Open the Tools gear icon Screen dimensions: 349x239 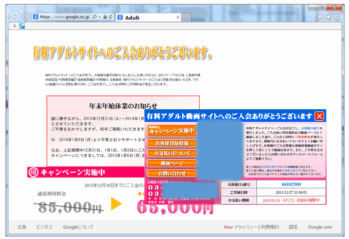[337, 16]
